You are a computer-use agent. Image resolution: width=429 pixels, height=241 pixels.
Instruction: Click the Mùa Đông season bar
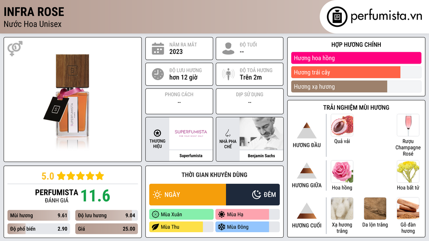pyautogui.click(x=247, y=227)
